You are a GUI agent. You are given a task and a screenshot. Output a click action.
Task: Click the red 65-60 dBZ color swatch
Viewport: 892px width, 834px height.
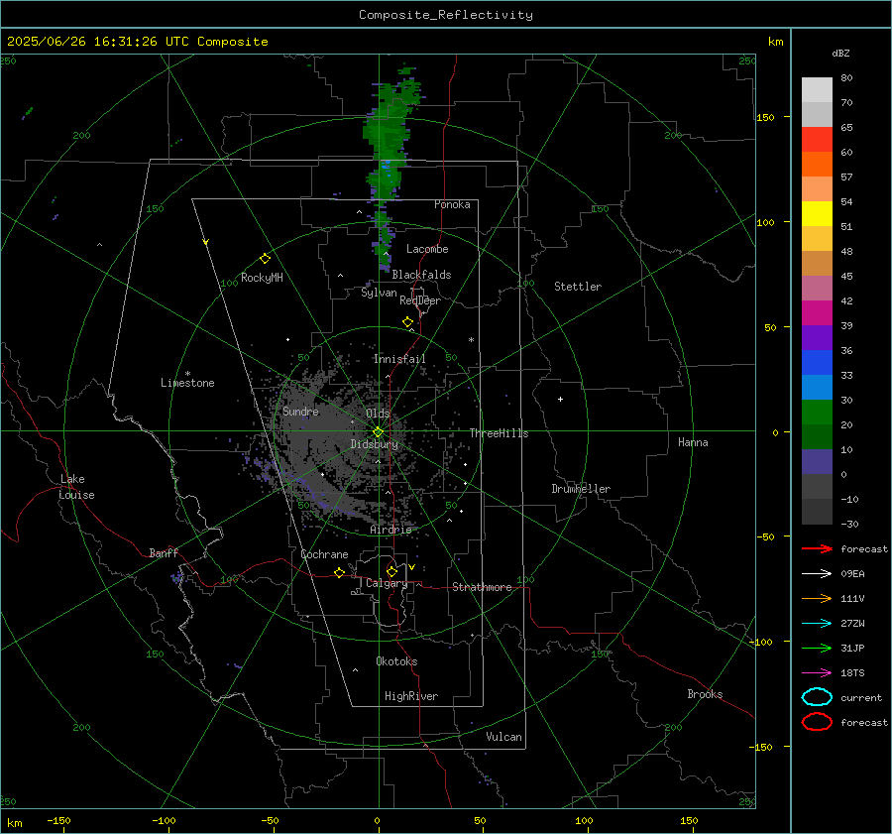(817, 140)
